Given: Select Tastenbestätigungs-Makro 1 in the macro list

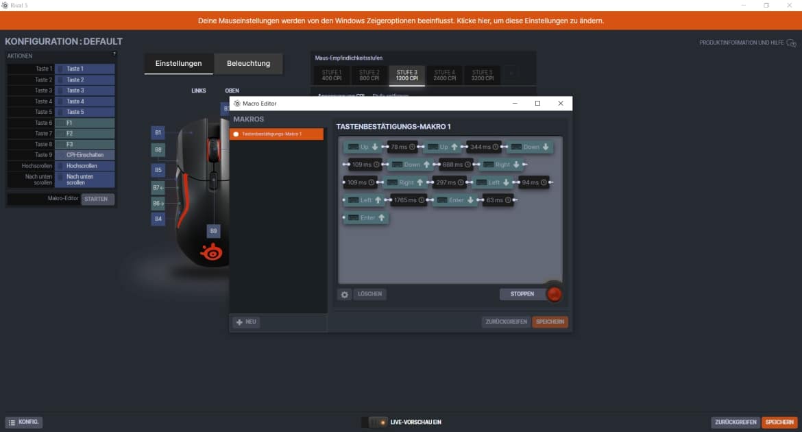Looking at the screenshot, I should pos(277,134).
